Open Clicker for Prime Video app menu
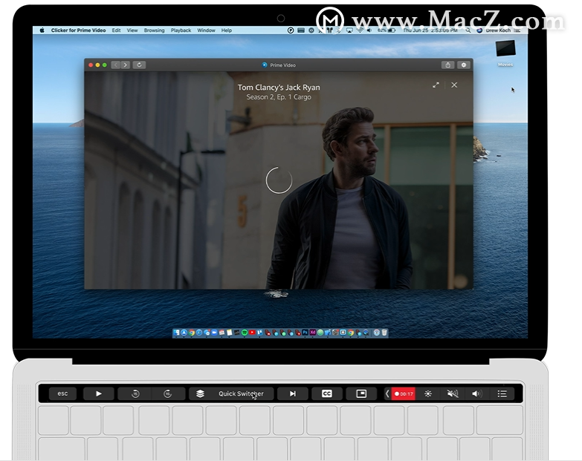Image resolution: width=582 pixels, height=461 pixels. (78, 30)
